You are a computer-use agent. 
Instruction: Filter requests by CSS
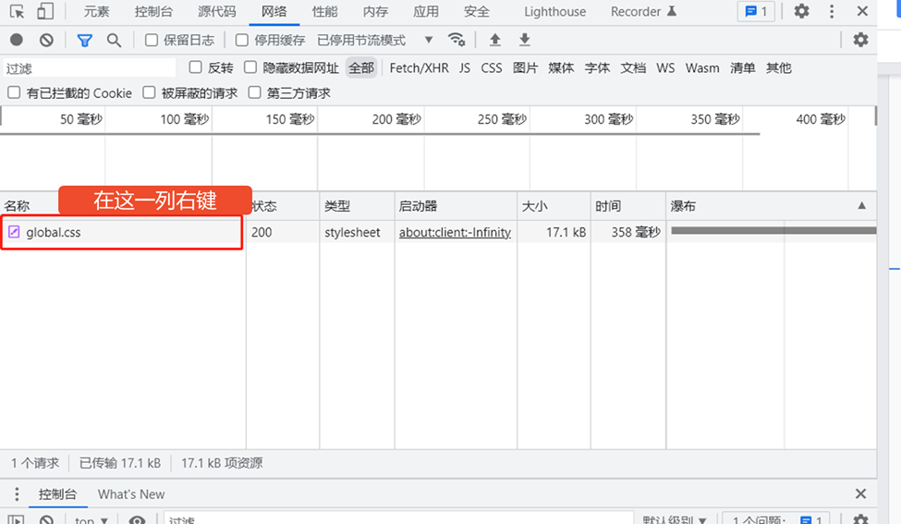[492, 67]
